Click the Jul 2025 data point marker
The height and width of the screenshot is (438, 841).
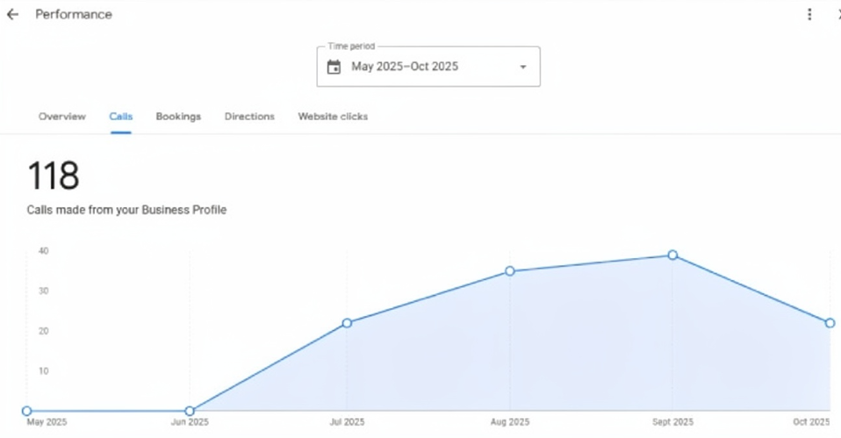pyautogui.click(x=347, y=323)
